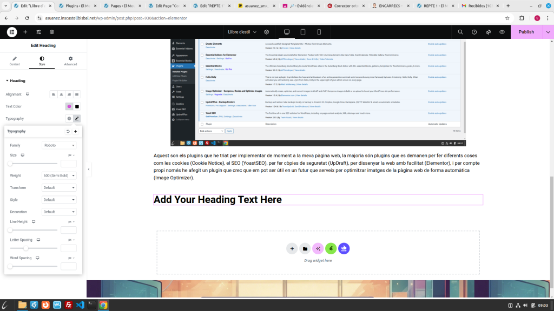The width and height of the screenshot is (554, 311).
Task: Click the Size slider
Action: coord(33,164)
